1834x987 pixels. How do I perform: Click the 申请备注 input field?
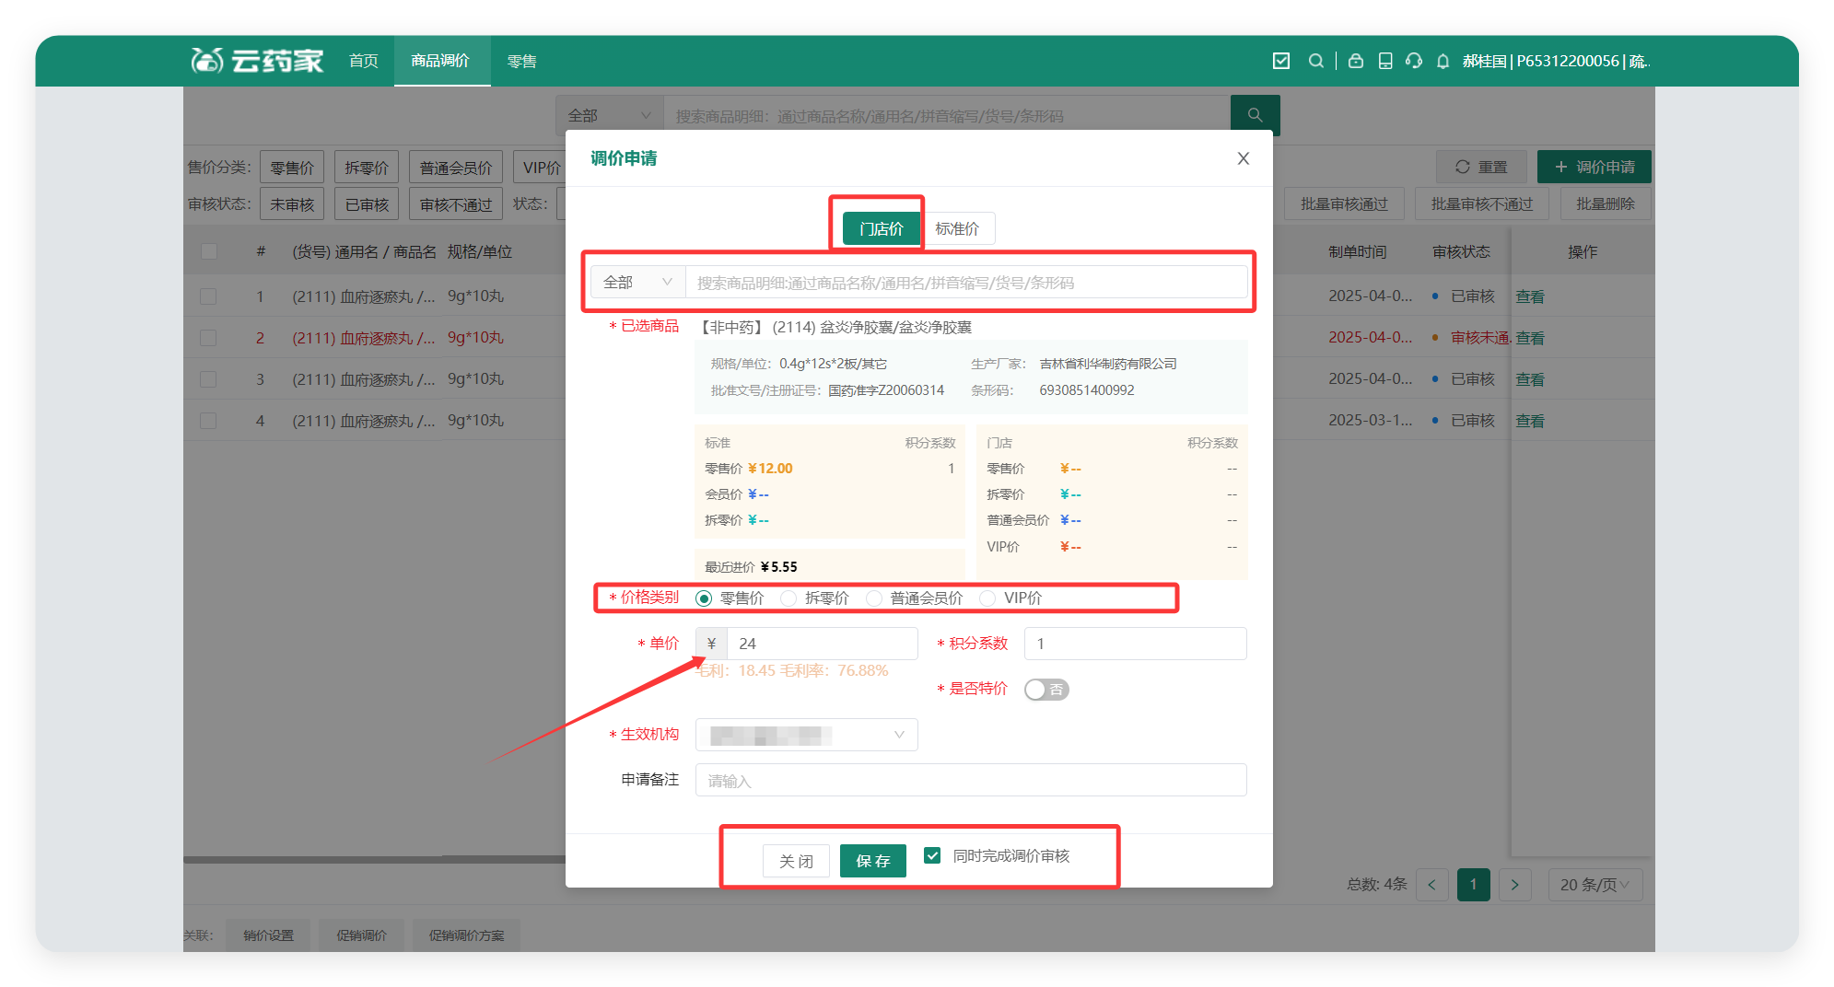[x=971, y=780]
